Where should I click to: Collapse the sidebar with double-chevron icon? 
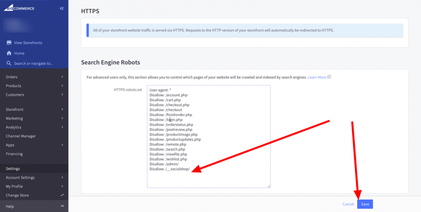point(62,8)
